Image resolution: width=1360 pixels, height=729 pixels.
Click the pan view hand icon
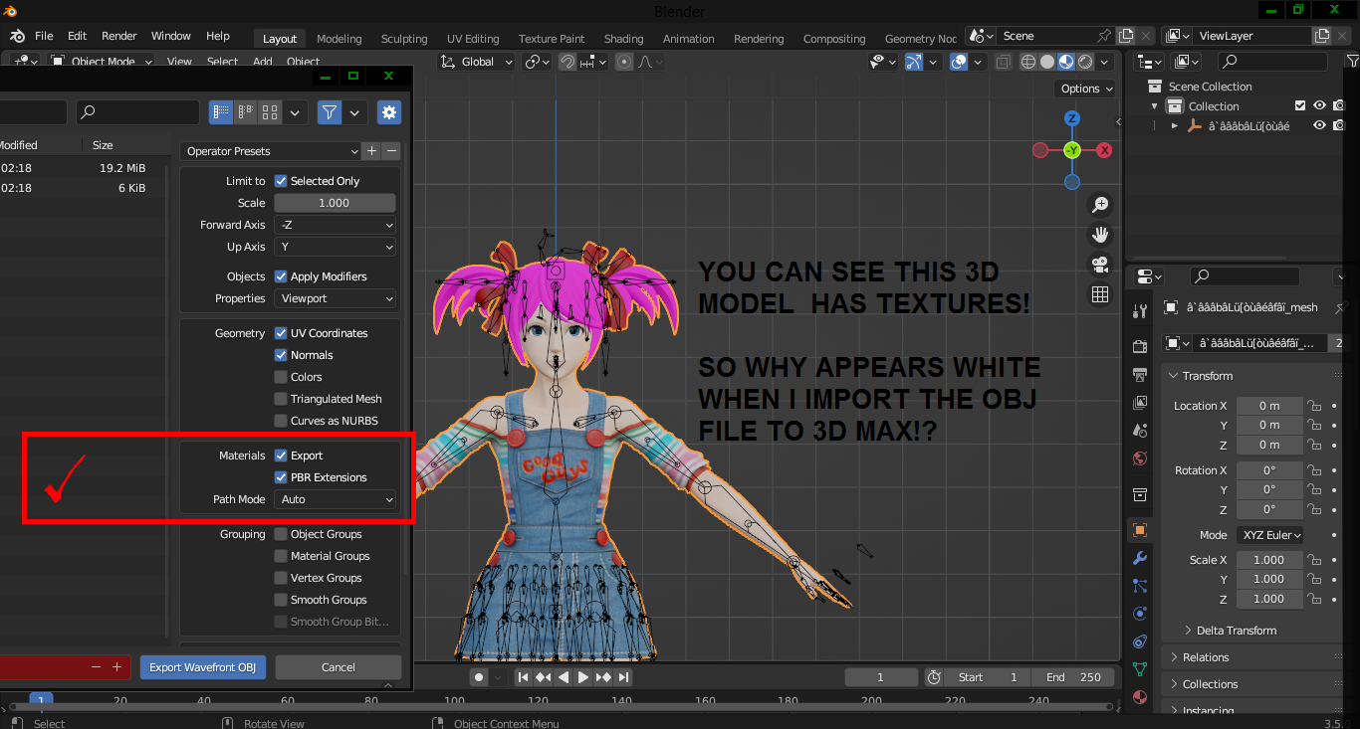tap(1100, 235)
